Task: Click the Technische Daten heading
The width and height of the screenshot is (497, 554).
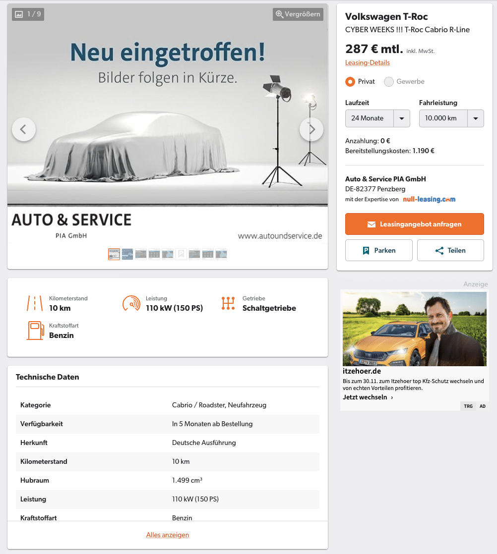Action: coord(48,377)
